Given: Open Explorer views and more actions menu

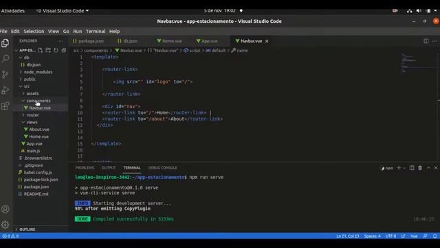Looking at the screenshot, I should [x=61, y=41].
